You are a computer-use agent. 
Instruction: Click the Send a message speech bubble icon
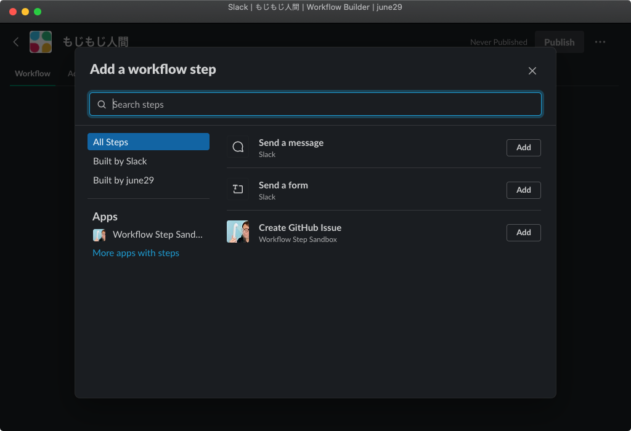[x=238, y=147]
